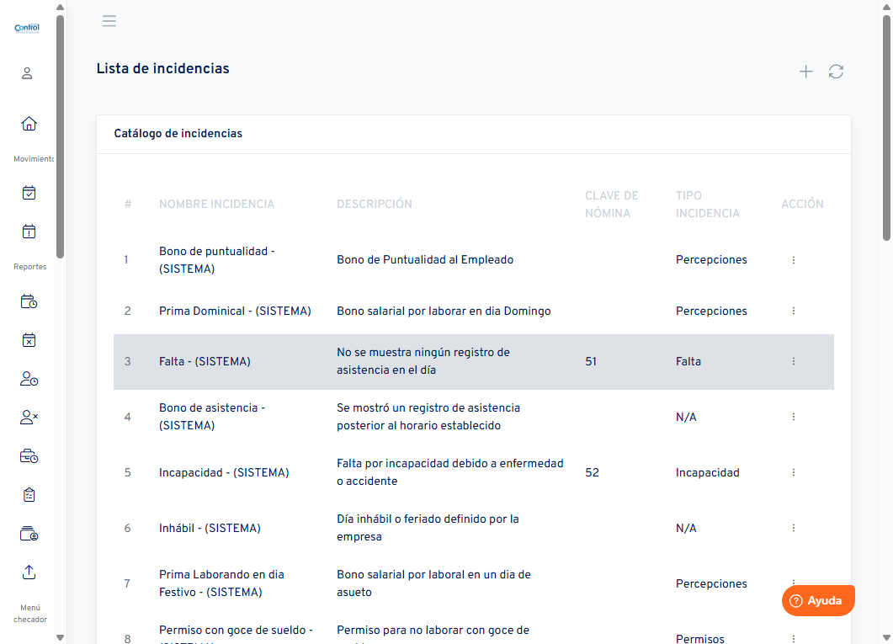
Task: Open the hamburger menu at top
Action: pyautogui.click(x=109, y=21)
